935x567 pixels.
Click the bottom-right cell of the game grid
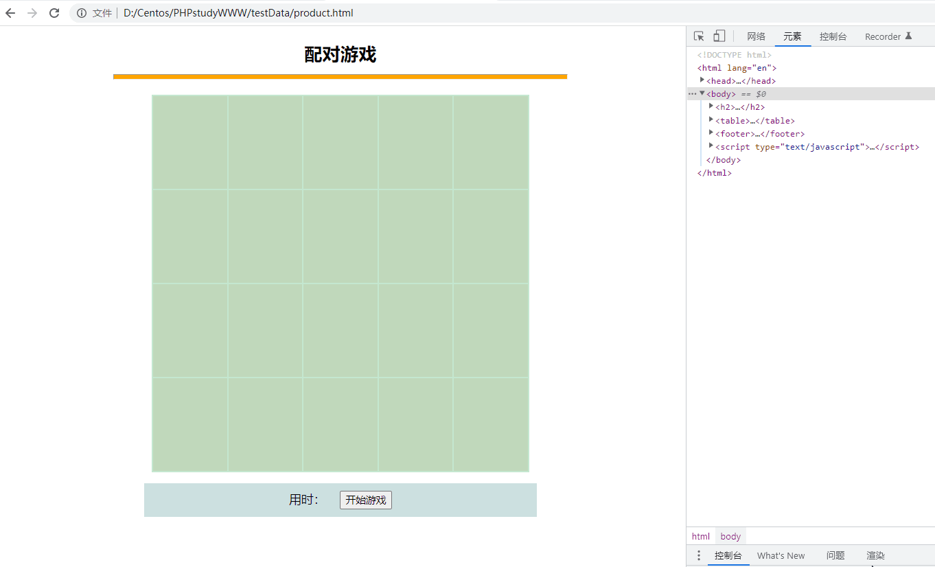click(x=491, y=424)
